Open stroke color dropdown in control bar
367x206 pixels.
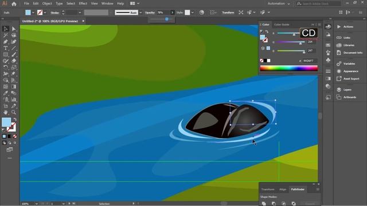pos(45,13)
